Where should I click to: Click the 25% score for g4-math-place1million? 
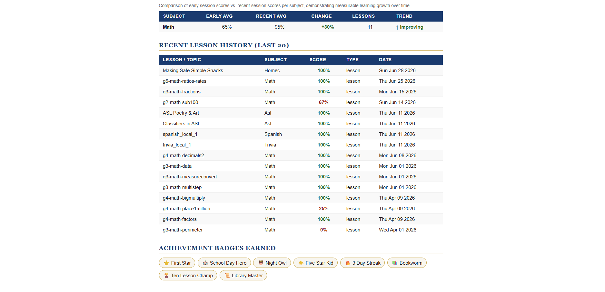click(x=323, y=209)
